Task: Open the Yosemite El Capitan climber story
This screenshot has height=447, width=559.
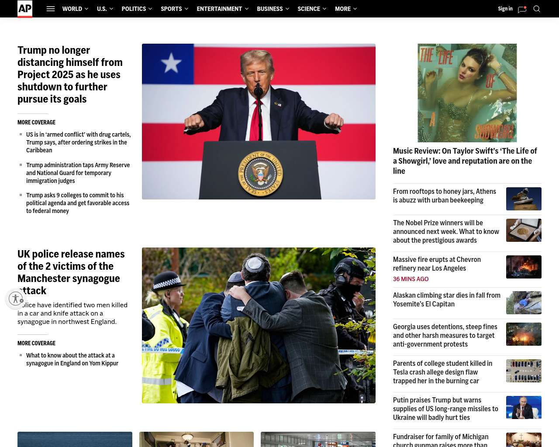Action: click(x=447, y=300)
